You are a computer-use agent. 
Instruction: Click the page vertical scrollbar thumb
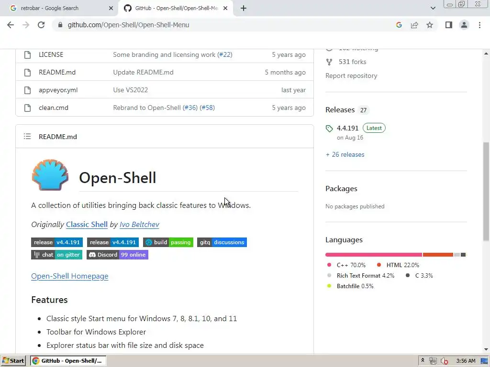point(486,191)
